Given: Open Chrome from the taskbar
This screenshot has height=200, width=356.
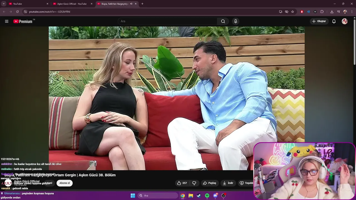Looking at the screenshot, I should click(182, 196).
